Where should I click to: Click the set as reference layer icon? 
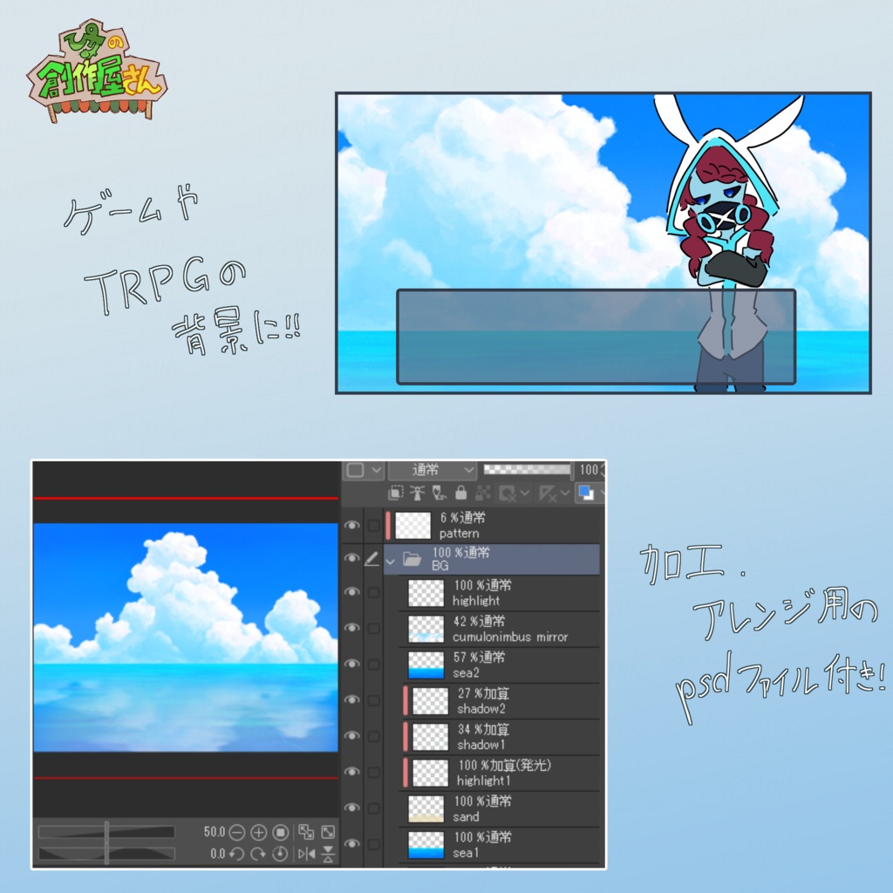tap(418, 491)
